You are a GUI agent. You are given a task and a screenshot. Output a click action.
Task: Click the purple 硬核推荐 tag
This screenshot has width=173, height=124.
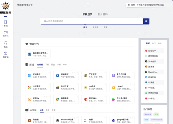(148, 114)
